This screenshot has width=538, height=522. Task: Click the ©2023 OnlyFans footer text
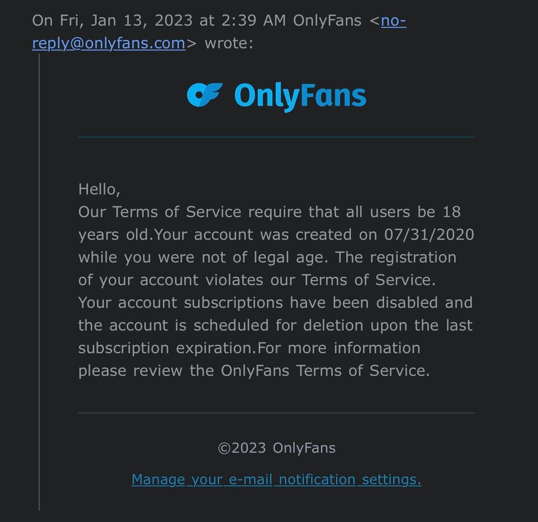[x=276, y=448]
